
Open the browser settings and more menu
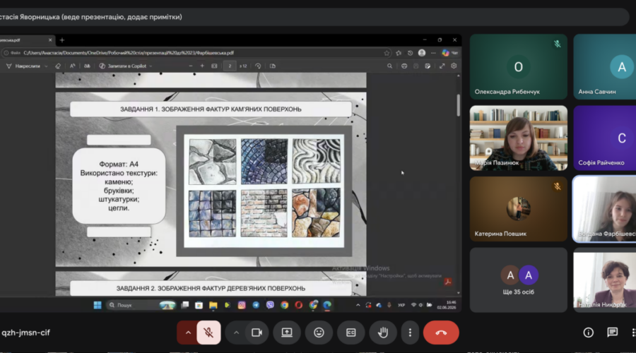coord(433,53)
